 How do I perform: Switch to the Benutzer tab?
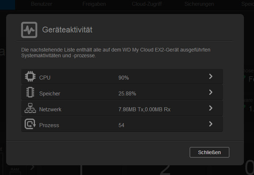pos(42,4)
